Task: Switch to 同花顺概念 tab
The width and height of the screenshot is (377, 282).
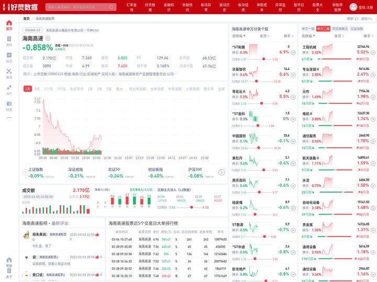Action: tap(340, 29)
